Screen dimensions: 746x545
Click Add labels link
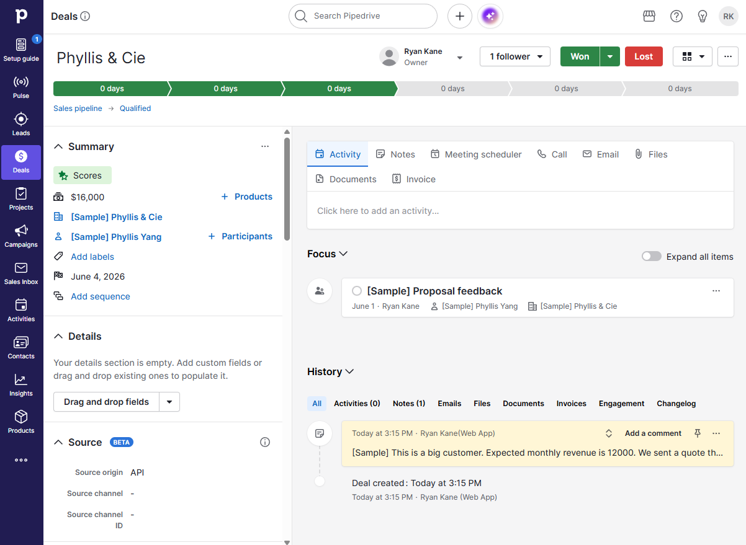(x=92, y=257)
